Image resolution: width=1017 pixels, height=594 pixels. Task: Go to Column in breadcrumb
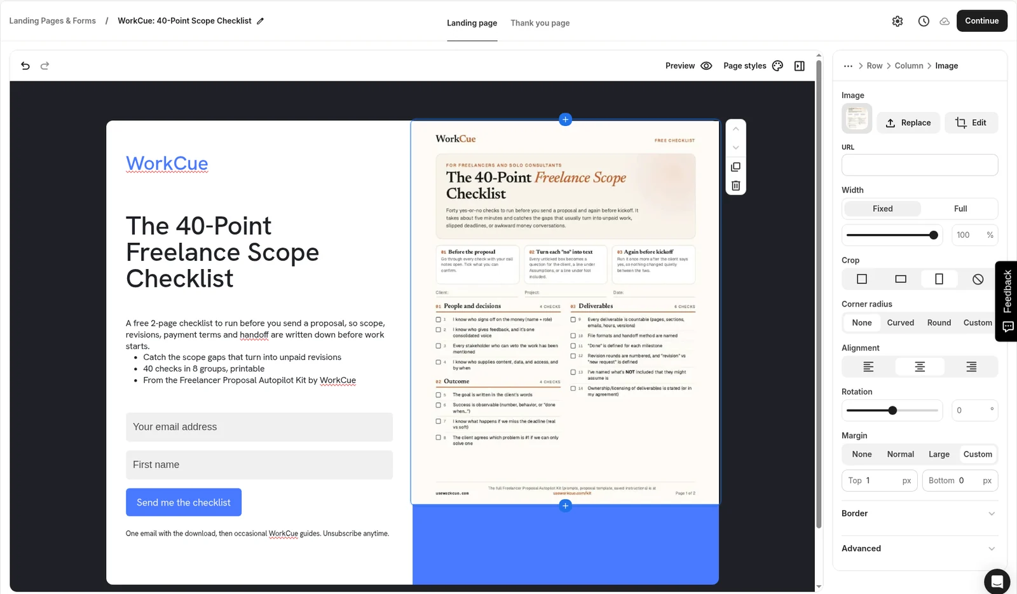pyautogui.click(x=909, y=66)
